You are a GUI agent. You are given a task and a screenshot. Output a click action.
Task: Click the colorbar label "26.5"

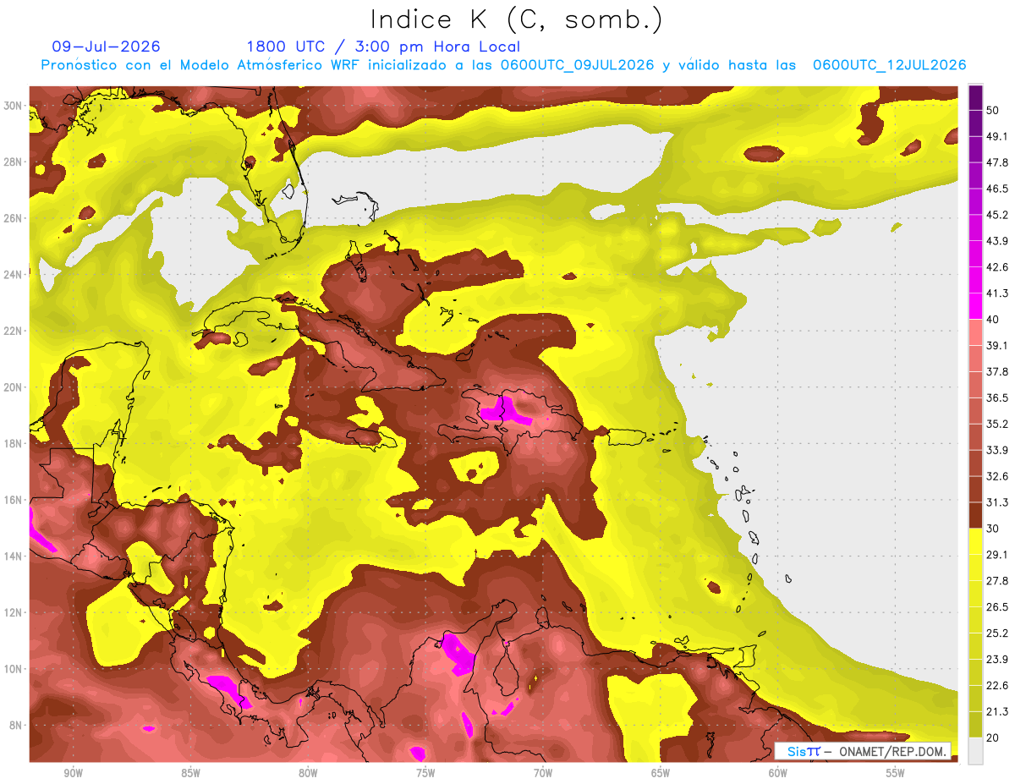997,607
